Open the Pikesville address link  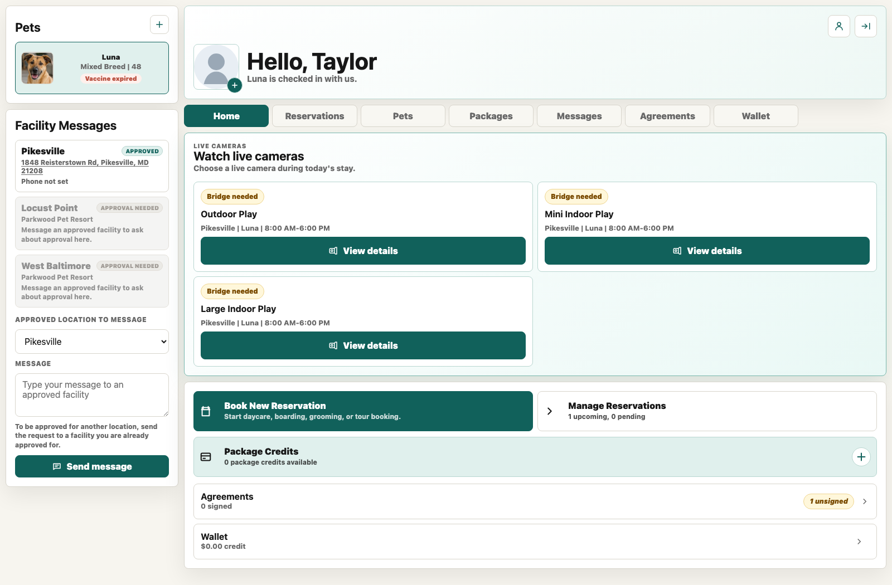[x=85, y=167]
